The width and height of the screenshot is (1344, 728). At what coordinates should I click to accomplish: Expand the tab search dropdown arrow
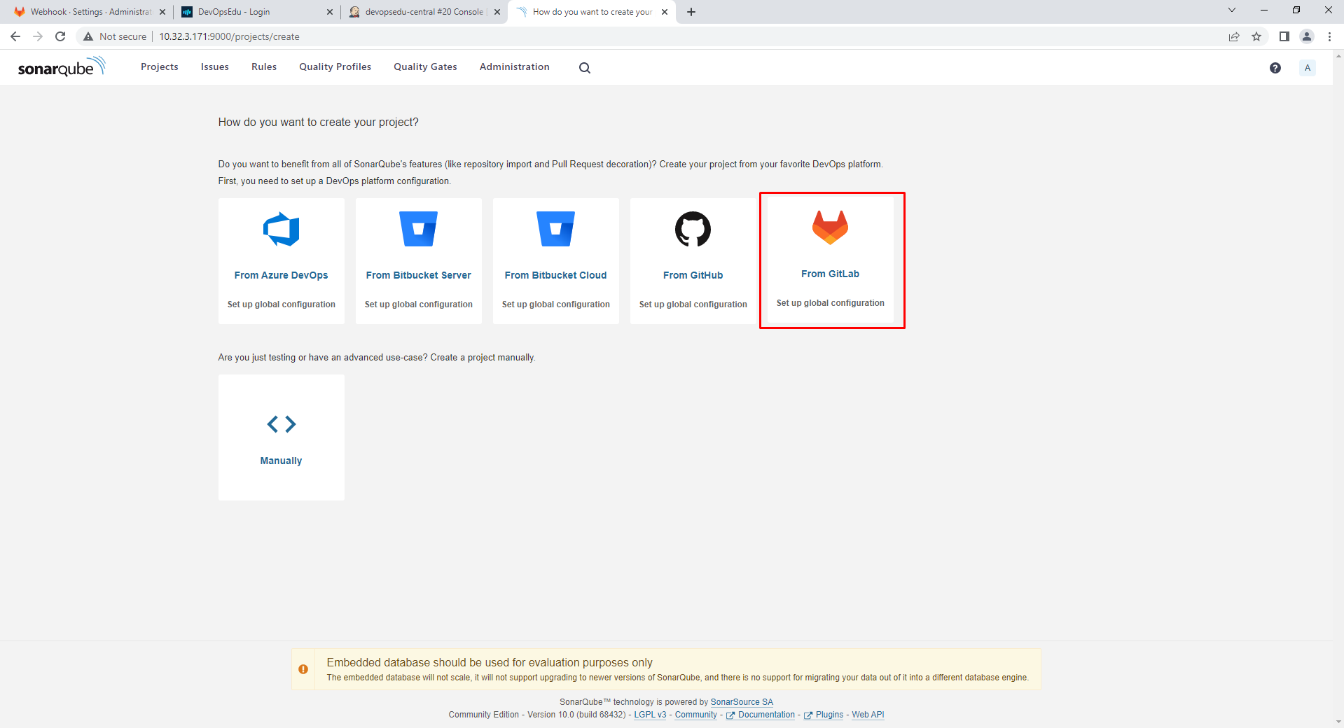pos(1232,10)
